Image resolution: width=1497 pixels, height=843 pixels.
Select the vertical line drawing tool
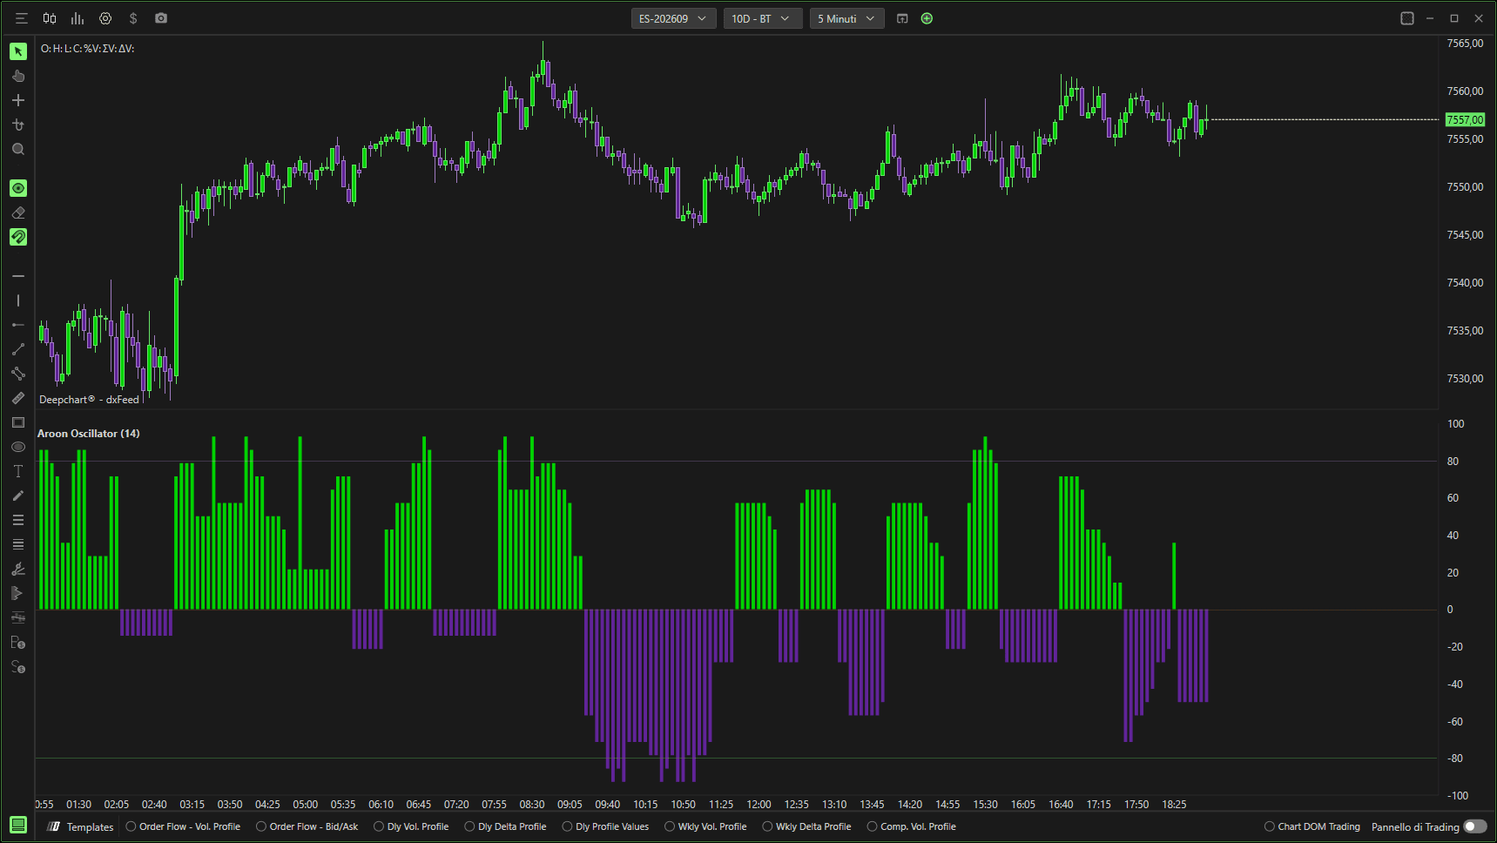click(x=18, y=300)
